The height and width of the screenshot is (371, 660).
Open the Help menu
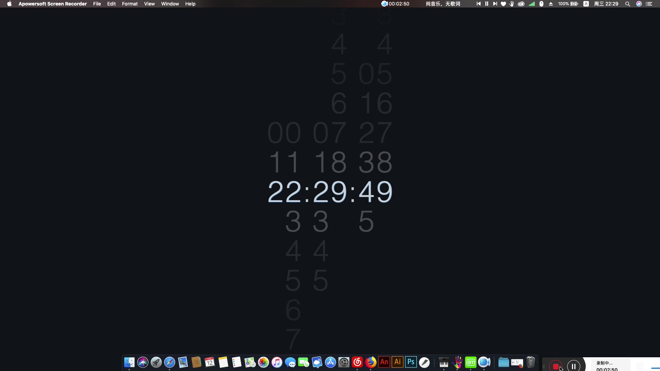click(x=190, y=4)
